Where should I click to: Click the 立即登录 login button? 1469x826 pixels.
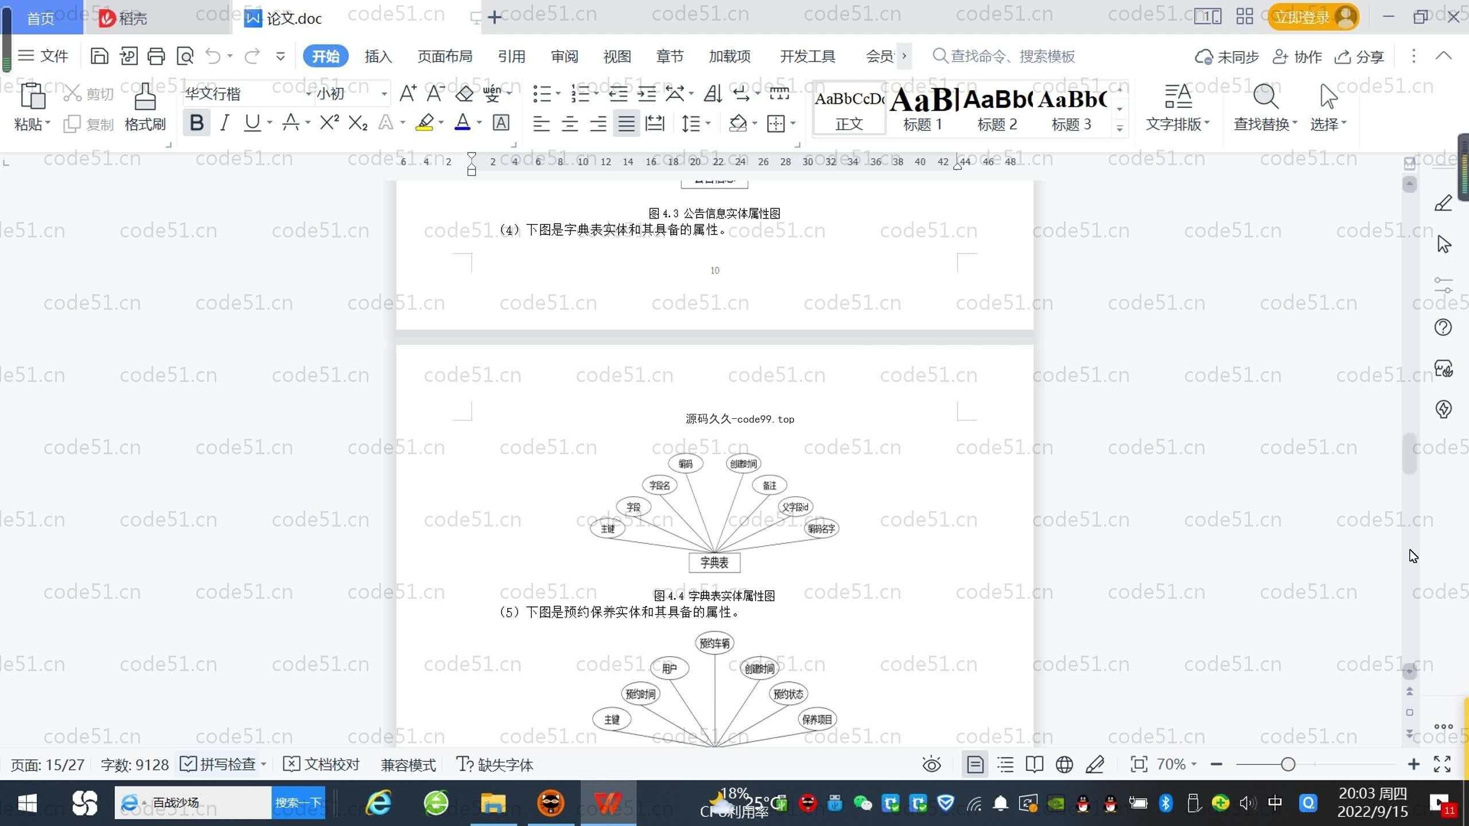click(x=1313, y=17)
